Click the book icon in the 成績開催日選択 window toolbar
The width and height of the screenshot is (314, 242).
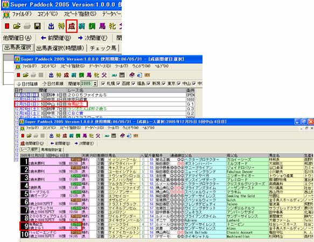coord(132,75)
